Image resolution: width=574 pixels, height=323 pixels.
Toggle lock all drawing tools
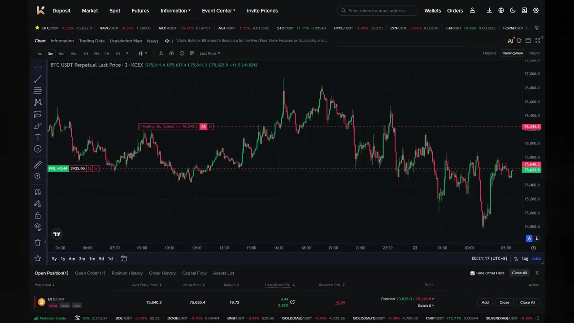coord(38,216)
